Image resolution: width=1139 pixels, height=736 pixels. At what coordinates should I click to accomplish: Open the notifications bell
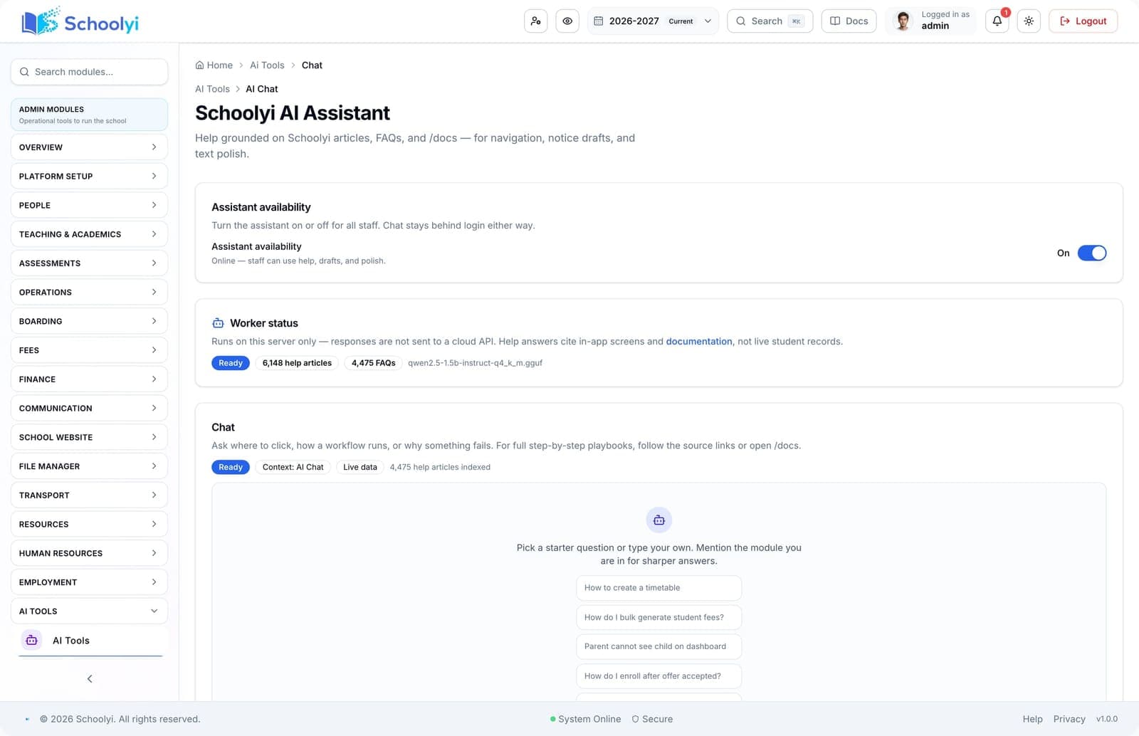point(997,21)
